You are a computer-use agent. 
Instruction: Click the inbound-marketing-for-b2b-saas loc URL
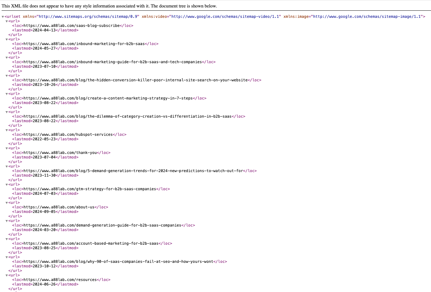point(84,44)
